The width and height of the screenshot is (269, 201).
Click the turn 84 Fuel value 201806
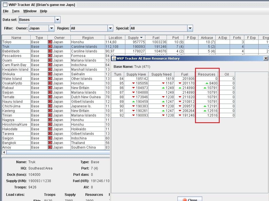coord(188,79)
